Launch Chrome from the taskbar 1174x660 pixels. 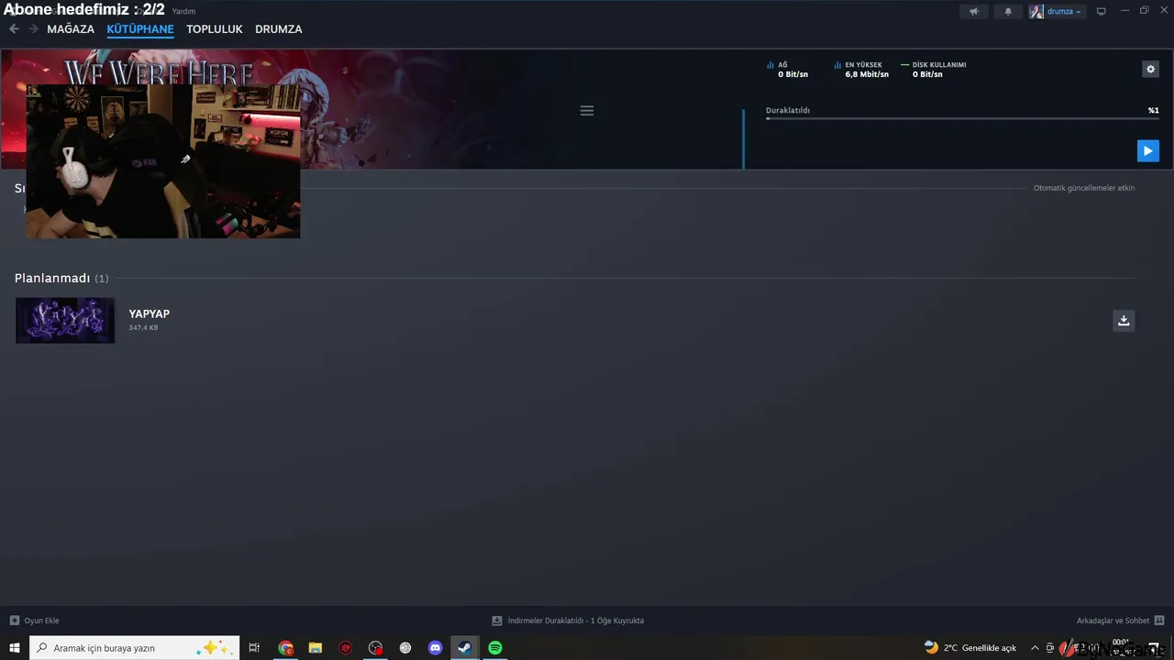coord(286,648)
